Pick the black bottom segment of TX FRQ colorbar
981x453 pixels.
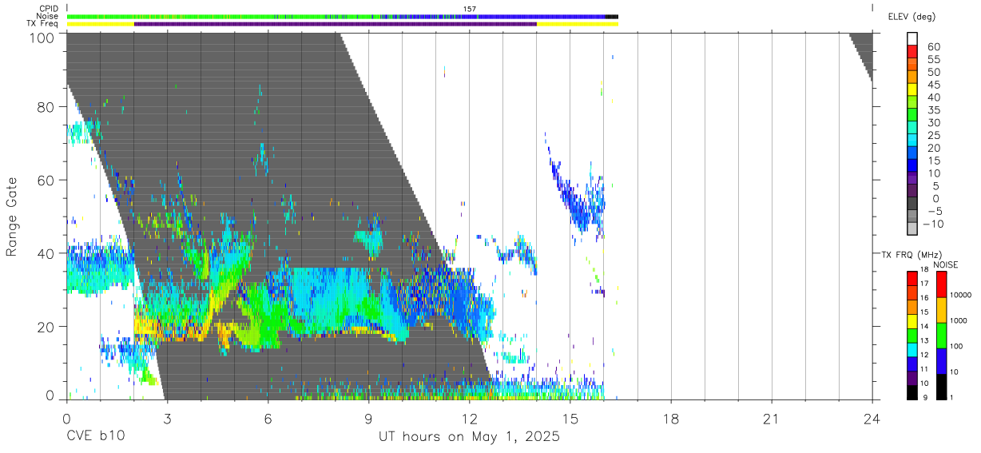[912, 392]
